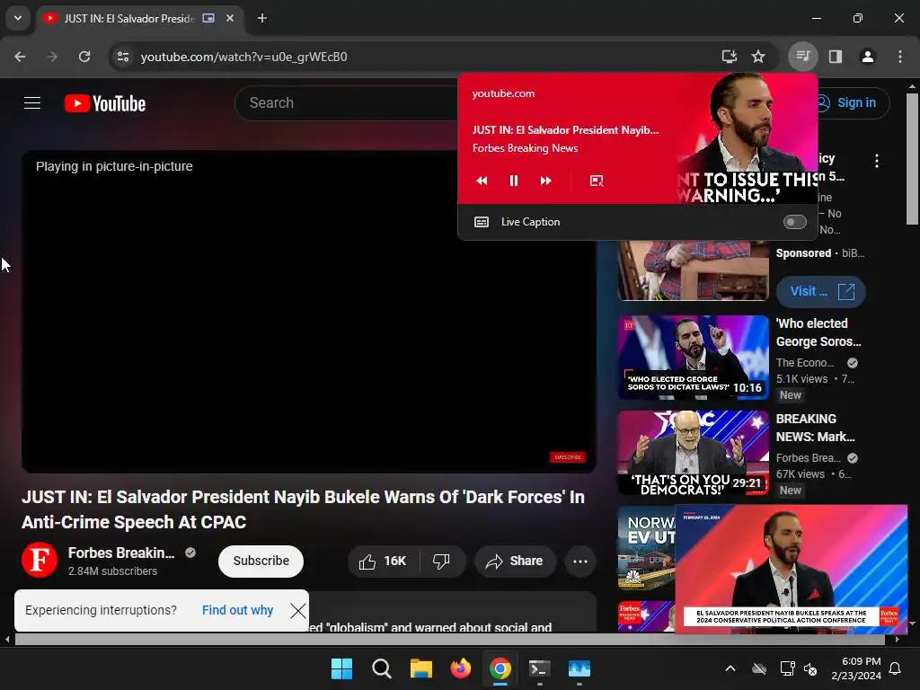This screenshot has width=920, height=690.
Task: Open 'THAT'S ON YOU DEMOCRATS' video thumbnail
Action: (x=693, y=453)
